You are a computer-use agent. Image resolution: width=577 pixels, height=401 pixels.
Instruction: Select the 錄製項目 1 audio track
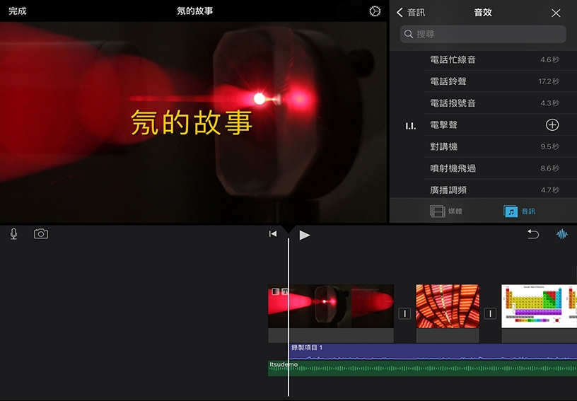(x=424, y=349)
